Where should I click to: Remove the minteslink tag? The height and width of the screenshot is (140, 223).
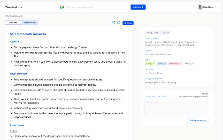point(180,64)
